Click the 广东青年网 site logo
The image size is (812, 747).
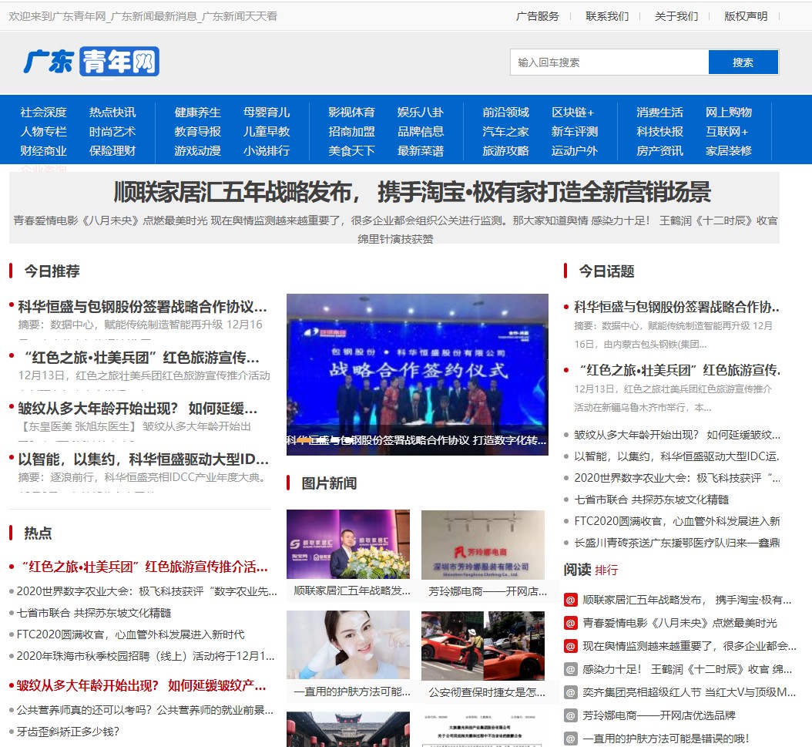(91, 62)
